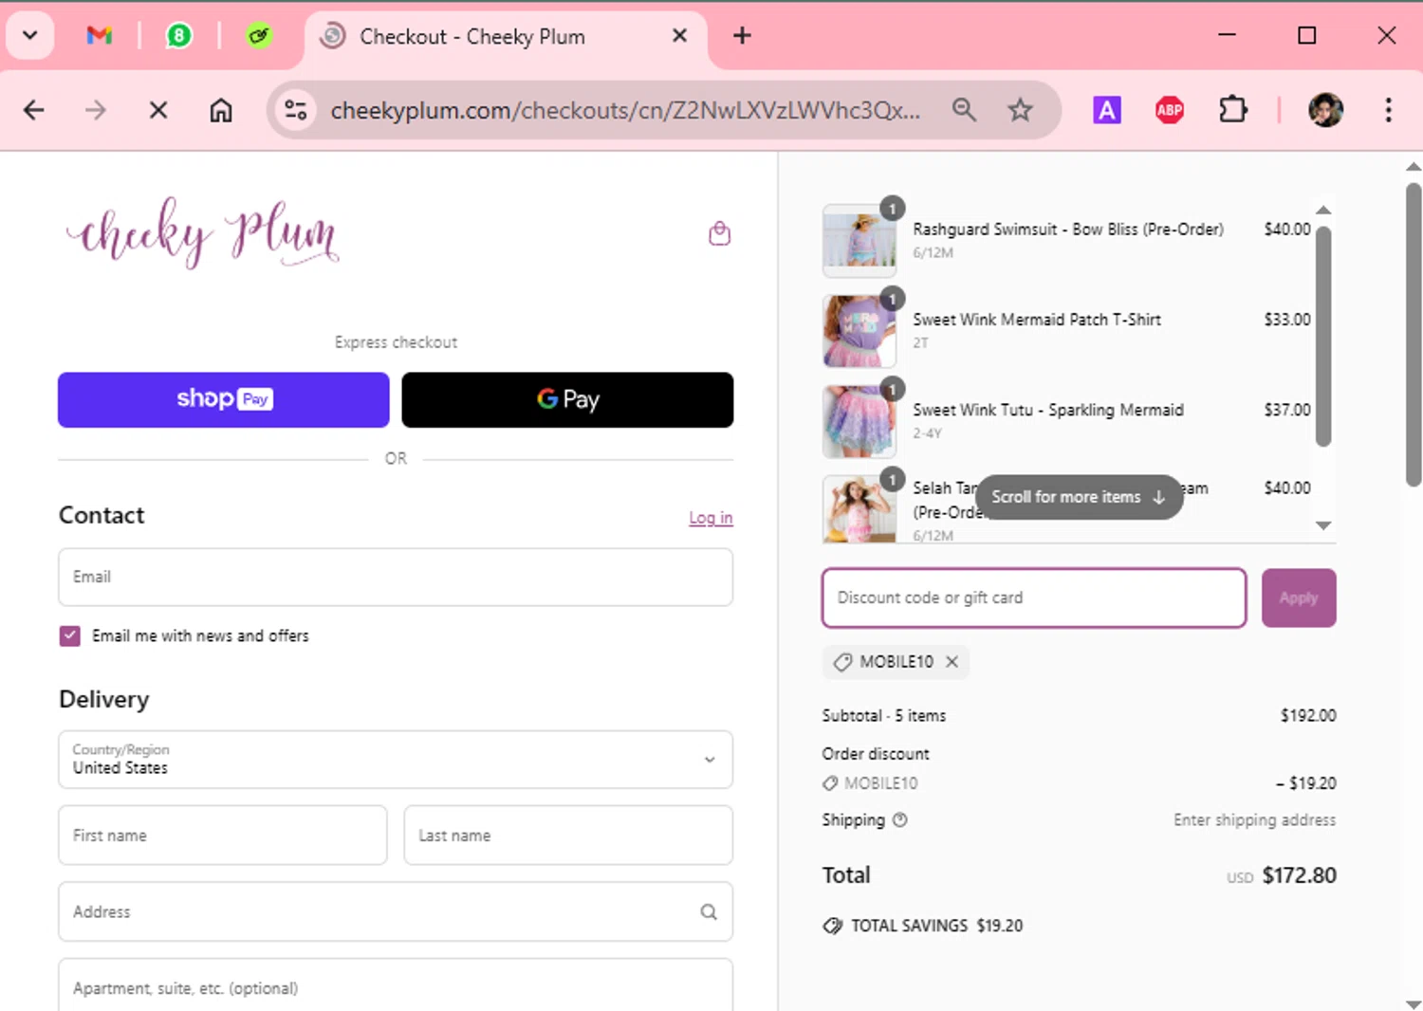1423x1011 pixels.
Task: Click the Enter shipping address text
Action: tap(1254, 820)
